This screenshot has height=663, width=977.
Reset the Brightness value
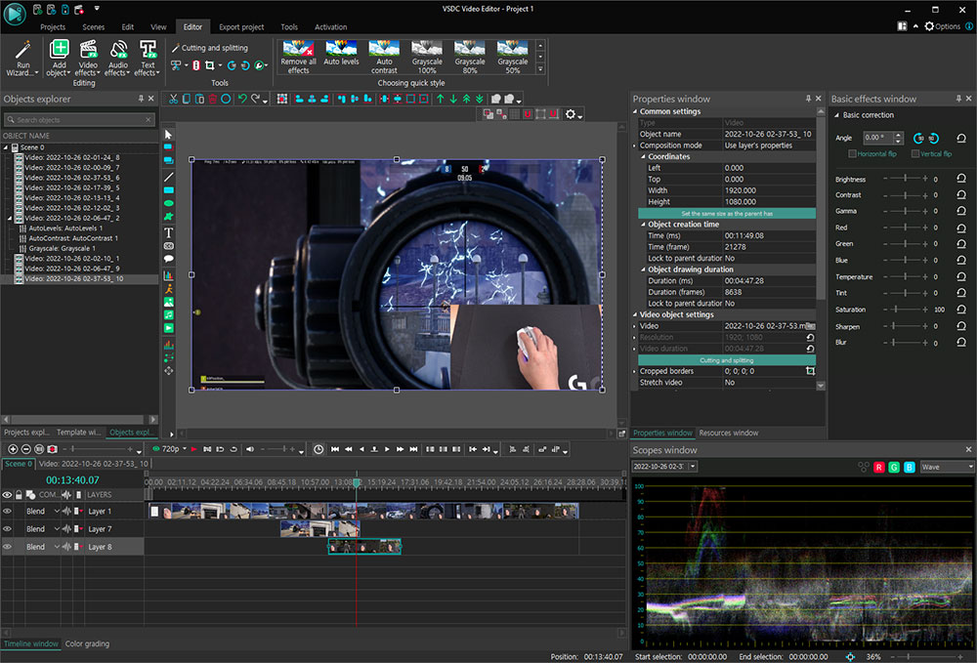click(961, 180)
